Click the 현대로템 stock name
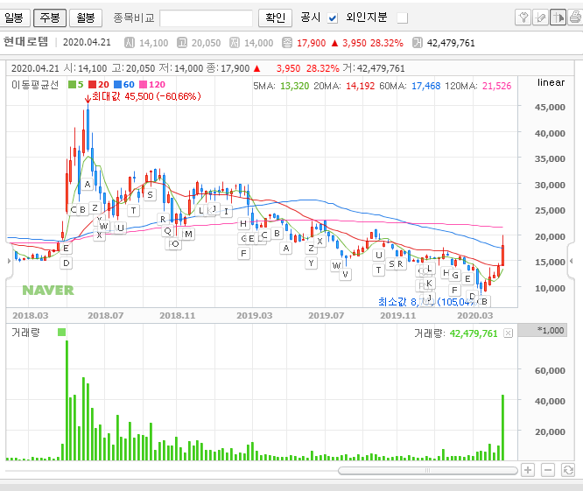The height and width of the screenshot is (491, 583). [25, 42]
